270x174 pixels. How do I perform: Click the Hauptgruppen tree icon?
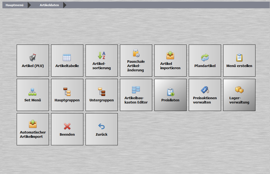[x=67, y=92]
